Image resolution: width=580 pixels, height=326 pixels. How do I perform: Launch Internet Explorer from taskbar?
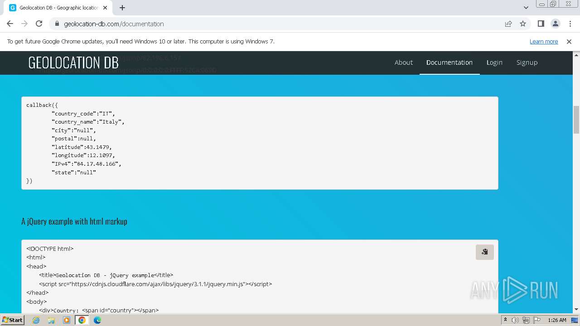pyautogui.click(x=36, y=320)
